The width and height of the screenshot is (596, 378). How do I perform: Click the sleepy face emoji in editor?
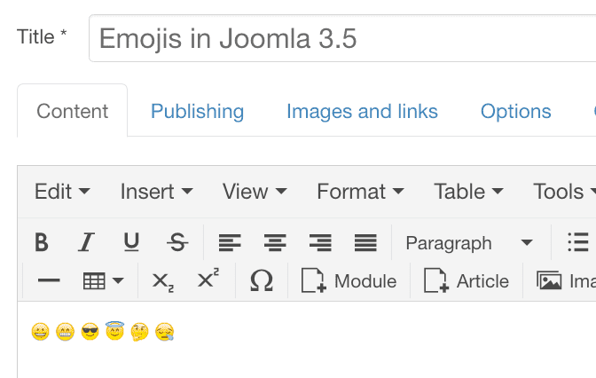click(x=165, y=332)
